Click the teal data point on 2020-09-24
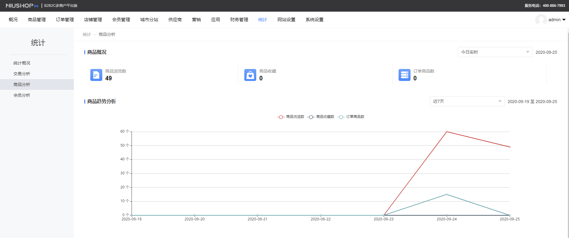Viewport: 569px width, 238px height. (x=447, y=194)
